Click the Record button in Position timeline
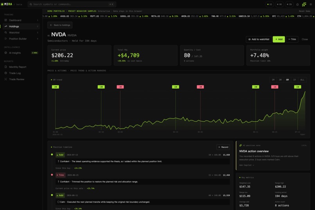315x210 pixels. click(223, 147)
